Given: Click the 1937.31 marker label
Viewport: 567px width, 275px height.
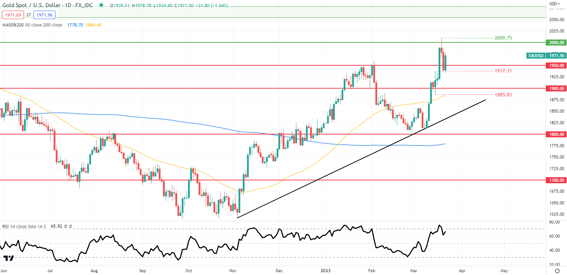Looking at the screenshot, I should pyautogui.click(x=503, y=71).
